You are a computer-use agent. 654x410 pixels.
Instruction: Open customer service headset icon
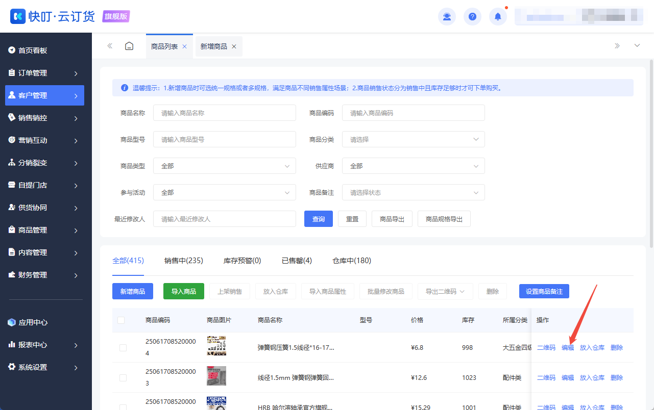[447, 17]
